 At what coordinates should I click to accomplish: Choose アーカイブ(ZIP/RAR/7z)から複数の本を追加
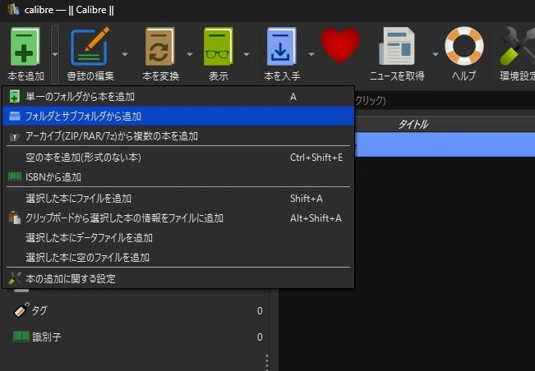pyautogui.click(x=178, y=136)
